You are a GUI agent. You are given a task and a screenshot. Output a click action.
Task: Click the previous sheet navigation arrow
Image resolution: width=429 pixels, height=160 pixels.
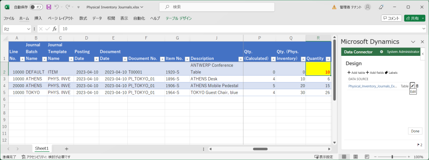(8, 149)
